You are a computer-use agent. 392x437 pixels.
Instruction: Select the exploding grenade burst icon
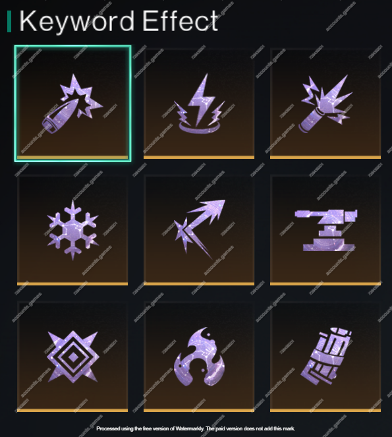[x=325, y=103]
